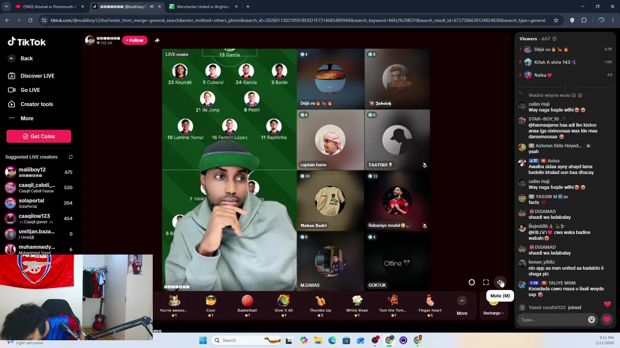Click the Windows taskbar Search box

pos(247,340)
